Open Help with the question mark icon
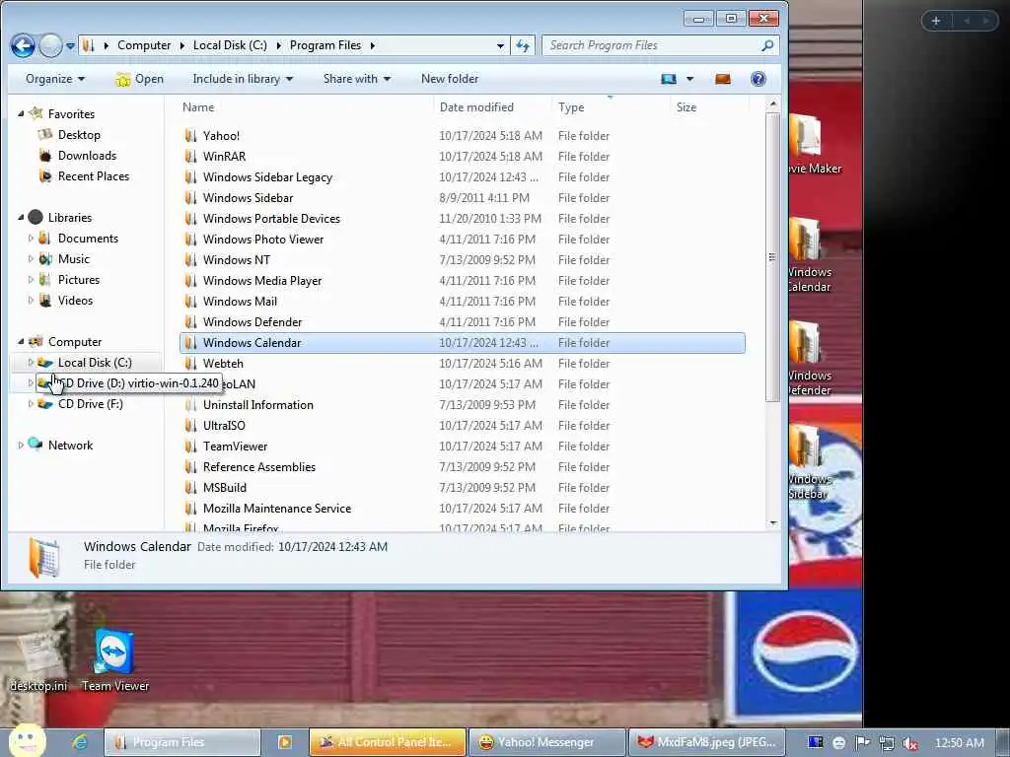 (x=758, y=79)
